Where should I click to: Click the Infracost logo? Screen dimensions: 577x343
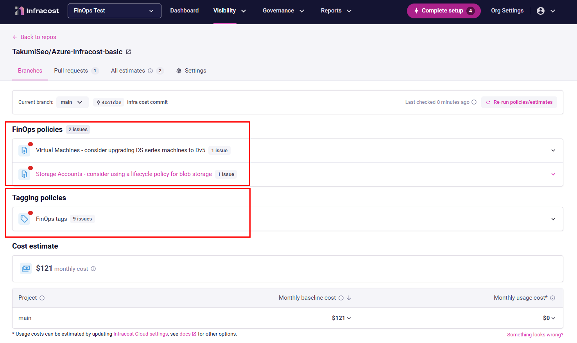[x=37, y=11]
